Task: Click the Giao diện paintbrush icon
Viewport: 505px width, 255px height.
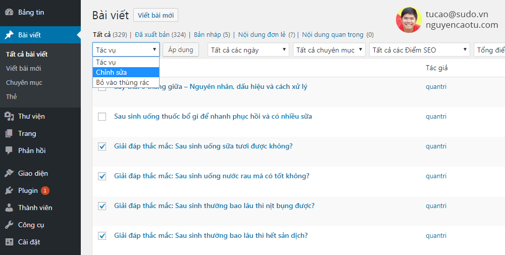Action: pyautogui.click(x=9, y=173)
